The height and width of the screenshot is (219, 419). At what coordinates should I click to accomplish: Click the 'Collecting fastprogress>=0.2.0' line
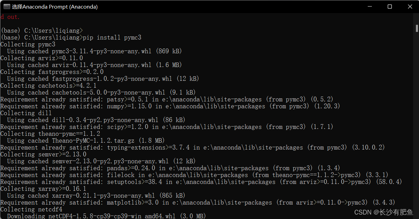pos(52,72)
